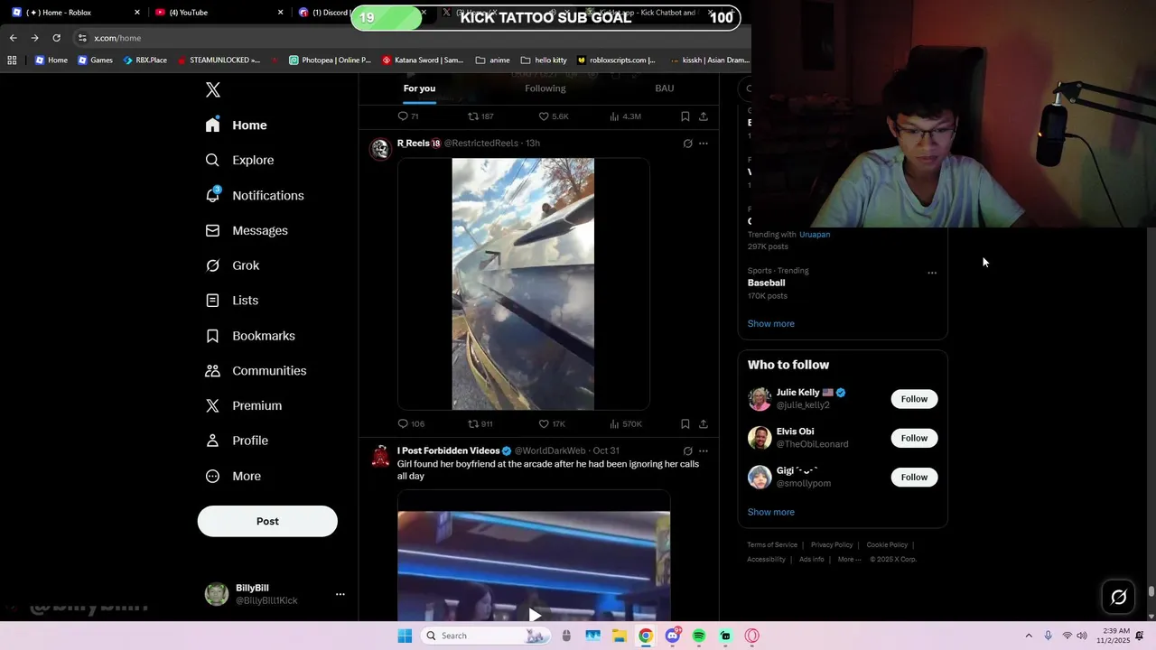Image resolution: width=1156 pixels, height=650 pixels.
Task: Go to Home in sidebar
Action: pos(236,125)
